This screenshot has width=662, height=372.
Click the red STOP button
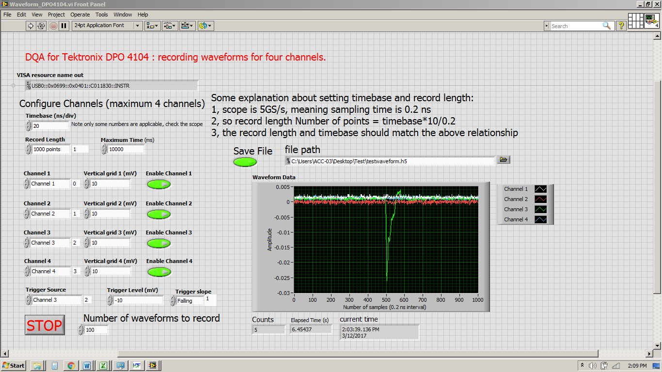click(x=45, y=325)
